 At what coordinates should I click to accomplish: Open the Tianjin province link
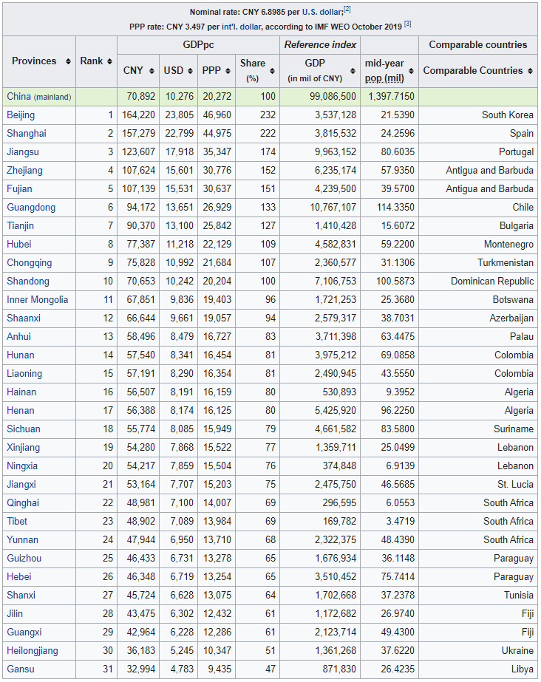20,226
